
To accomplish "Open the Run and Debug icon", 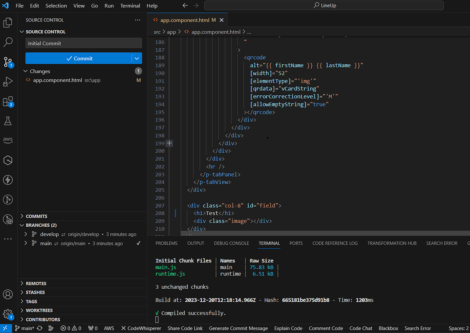I will tap(8, 82).
